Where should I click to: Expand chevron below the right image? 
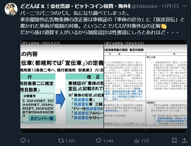[145, 130]
